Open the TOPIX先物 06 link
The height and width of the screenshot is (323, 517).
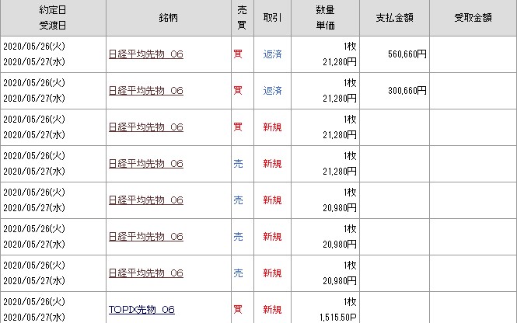141,310
